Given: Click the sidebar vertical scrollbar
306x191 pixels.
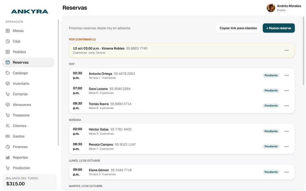Looking at the screenshot, I should coord(58,83).
